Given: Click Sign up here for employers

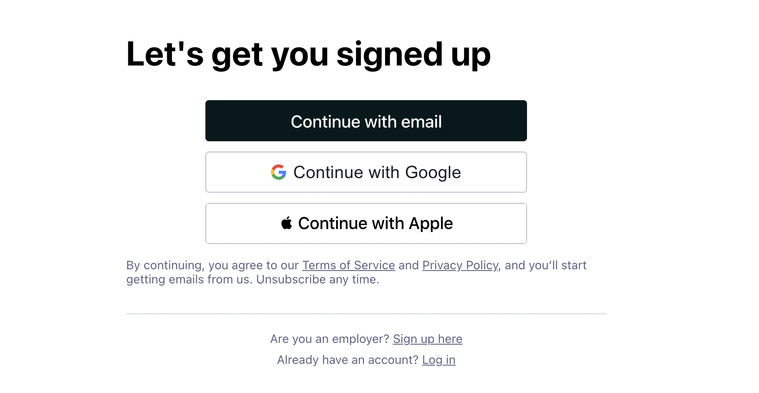Looking at the screenshot, I should point(427,339).
